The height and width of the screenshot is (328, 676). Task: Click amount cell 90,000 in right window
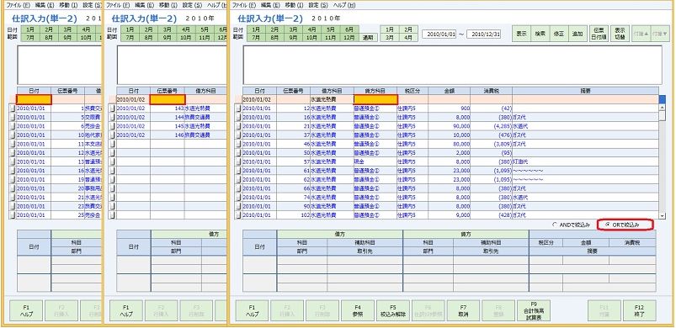click(450, 126)
